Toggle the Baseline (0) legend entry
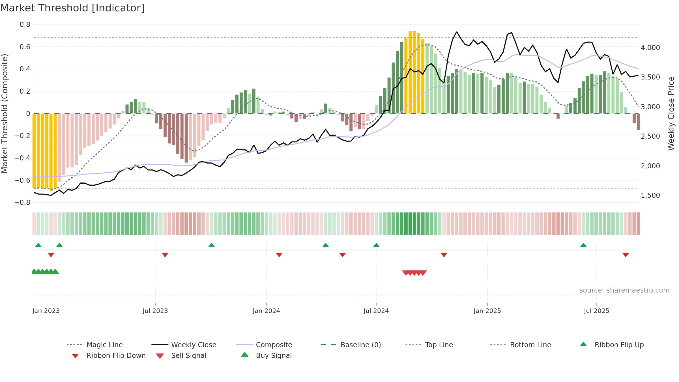Viewport: 679px width, 382px height. tap(351, 345)
